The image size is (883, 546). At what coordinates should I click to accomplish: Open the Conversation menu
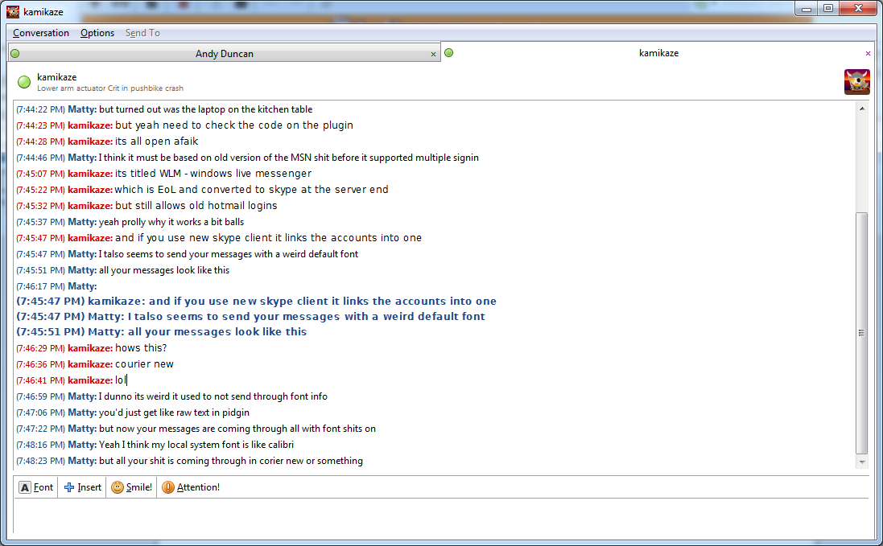[40, 33]
